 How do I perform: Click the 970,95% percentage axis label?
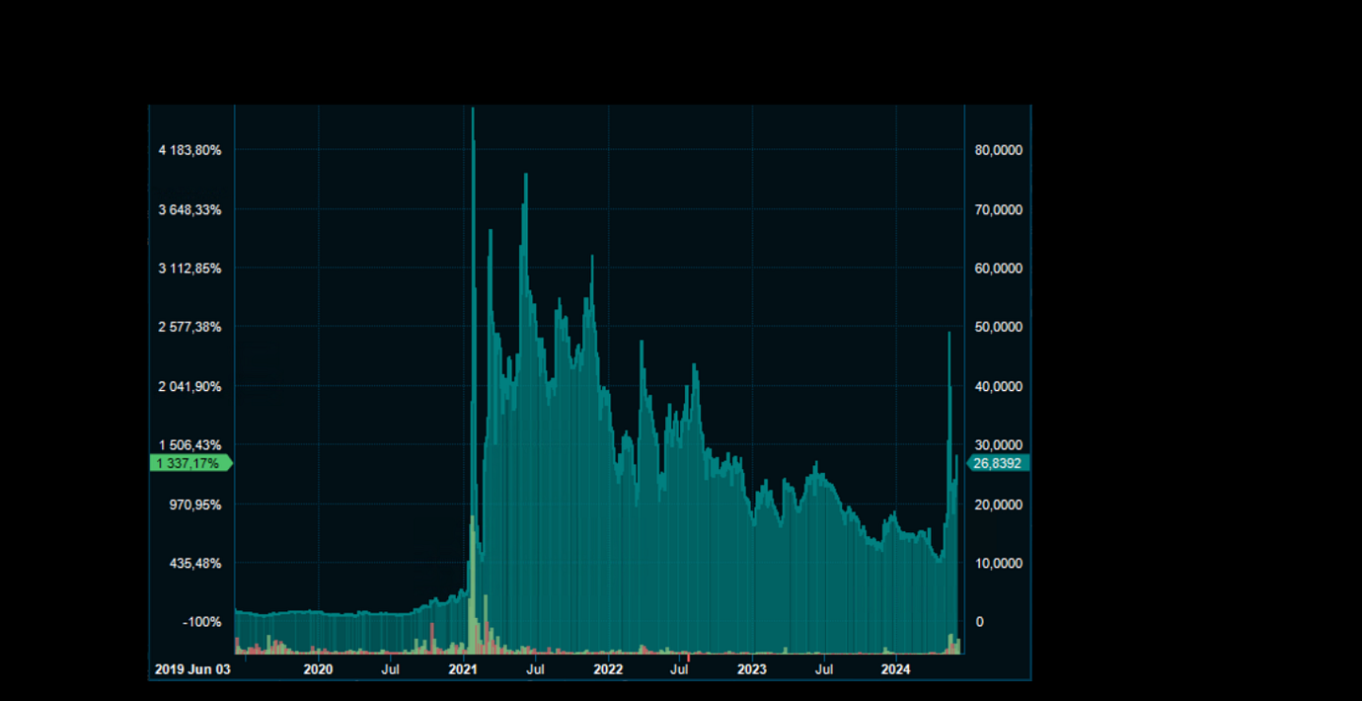click(x=196, y=505)
